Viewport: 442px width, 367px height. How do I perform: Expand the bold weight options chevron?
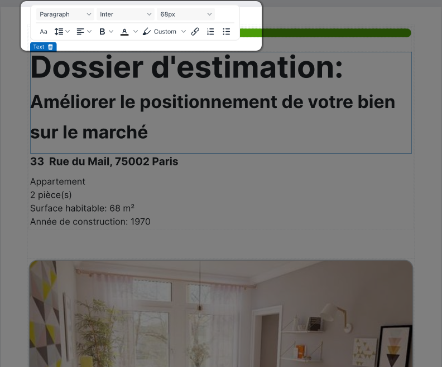click(x=111, y=32)
